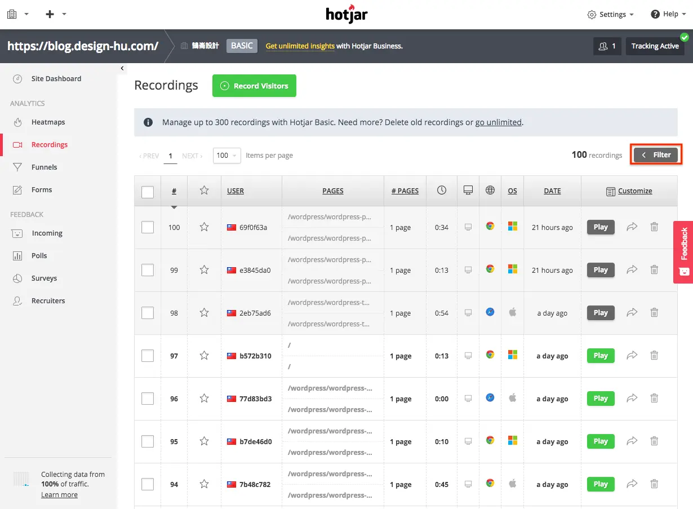Open the red Feedback side tab
This screenshot has width=693, height=509.
(x=683, y=251)
